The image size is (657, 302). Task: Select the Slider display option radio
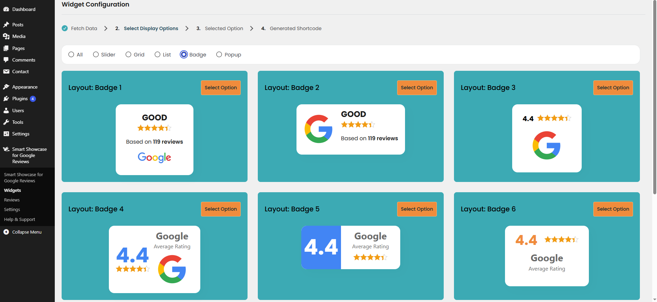pos(96,54)
